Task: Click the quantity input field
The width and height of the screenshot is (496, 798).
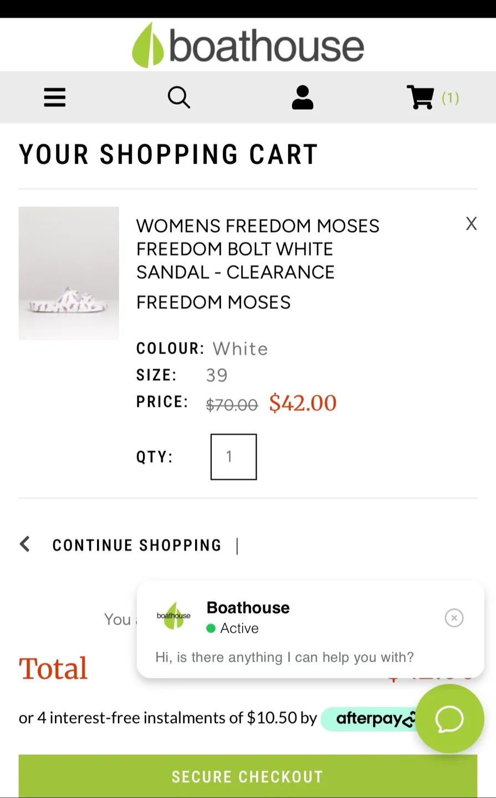Action: (233, 457)
